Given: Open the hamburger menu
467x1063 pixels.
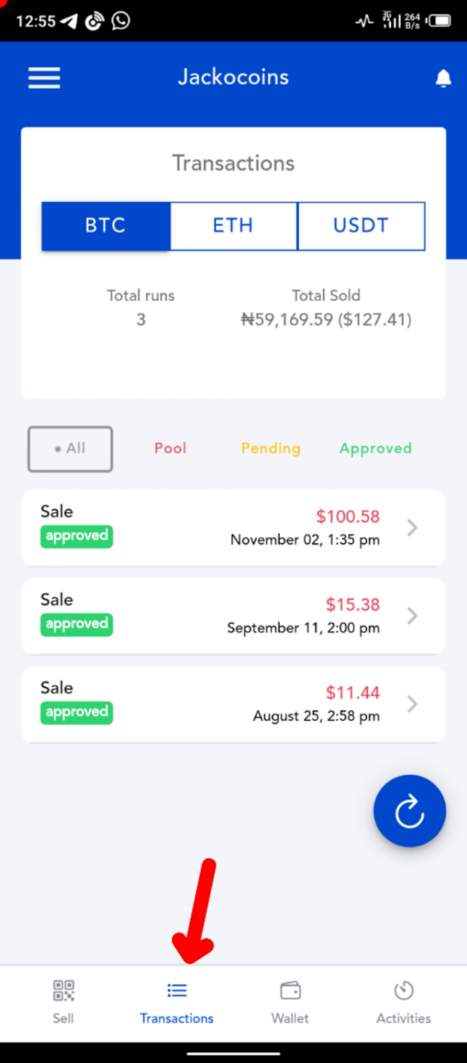Looking at the screenshot, I should [x=44, y=78].
